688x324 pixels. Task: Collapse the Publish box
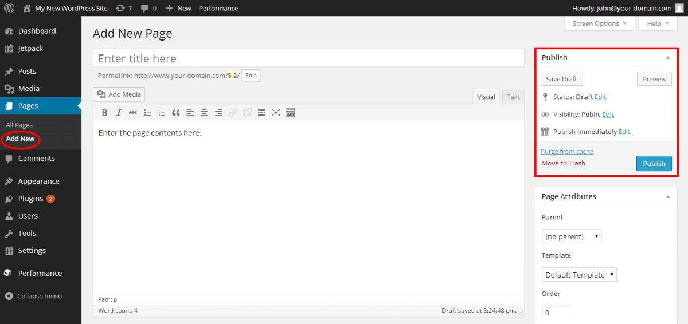click(668, 57)
